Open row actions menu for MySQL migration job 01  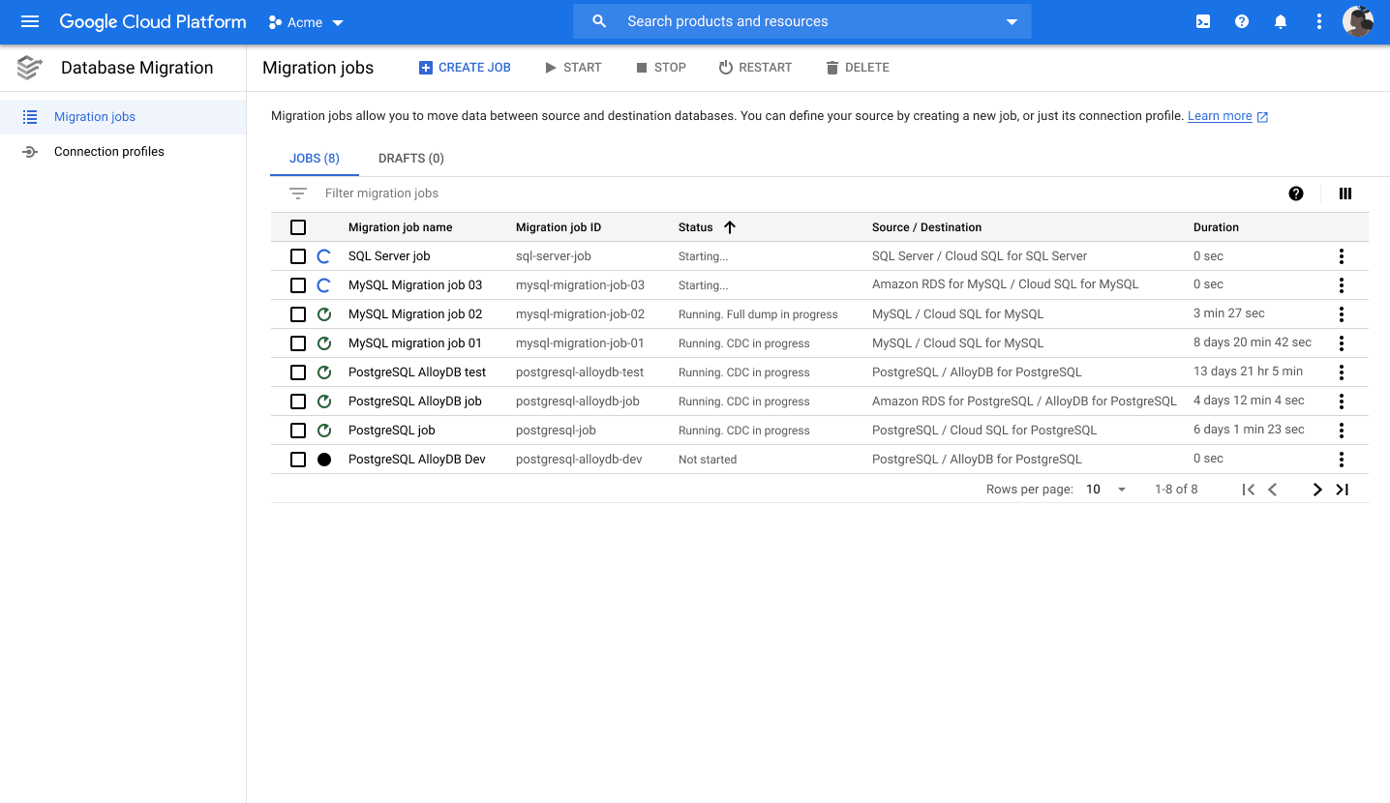pos(1342,343)
